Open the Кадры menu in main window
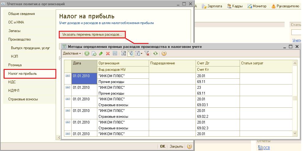 click(235, 6)
